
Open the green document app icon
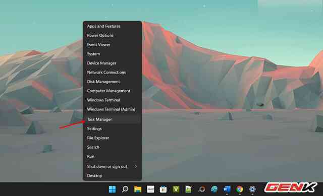pos(188,189)
